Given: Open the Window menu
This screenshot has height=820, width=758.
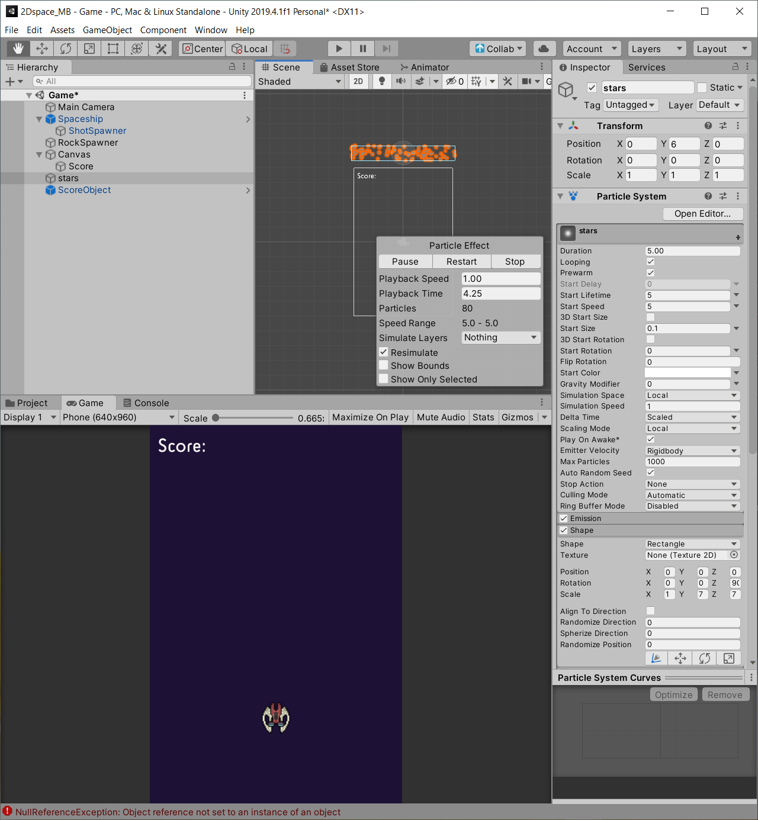Looking at the screenshot, I should pyautogui.click(x=211, y=30).
